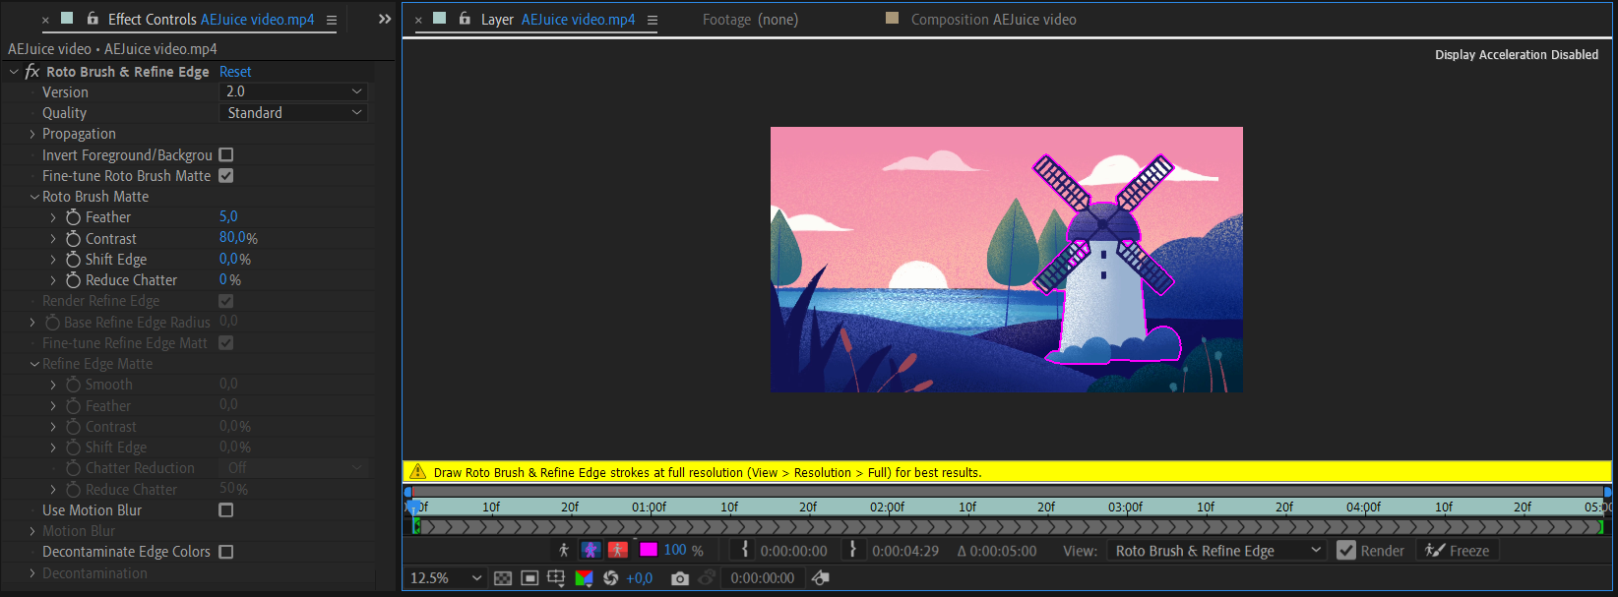This screenshot has height=597, width=1618.
Task: Toggle the Render checkbox in Layer panel
Action: [x=1346, y=550]
